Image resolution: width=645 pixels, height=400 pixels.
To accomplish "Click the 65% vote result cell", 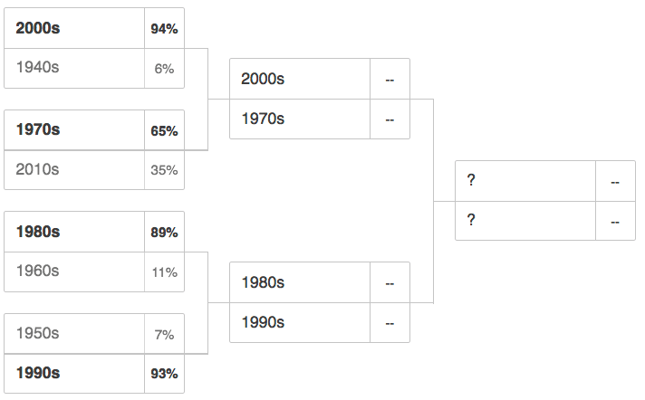I will coord(164,130).
